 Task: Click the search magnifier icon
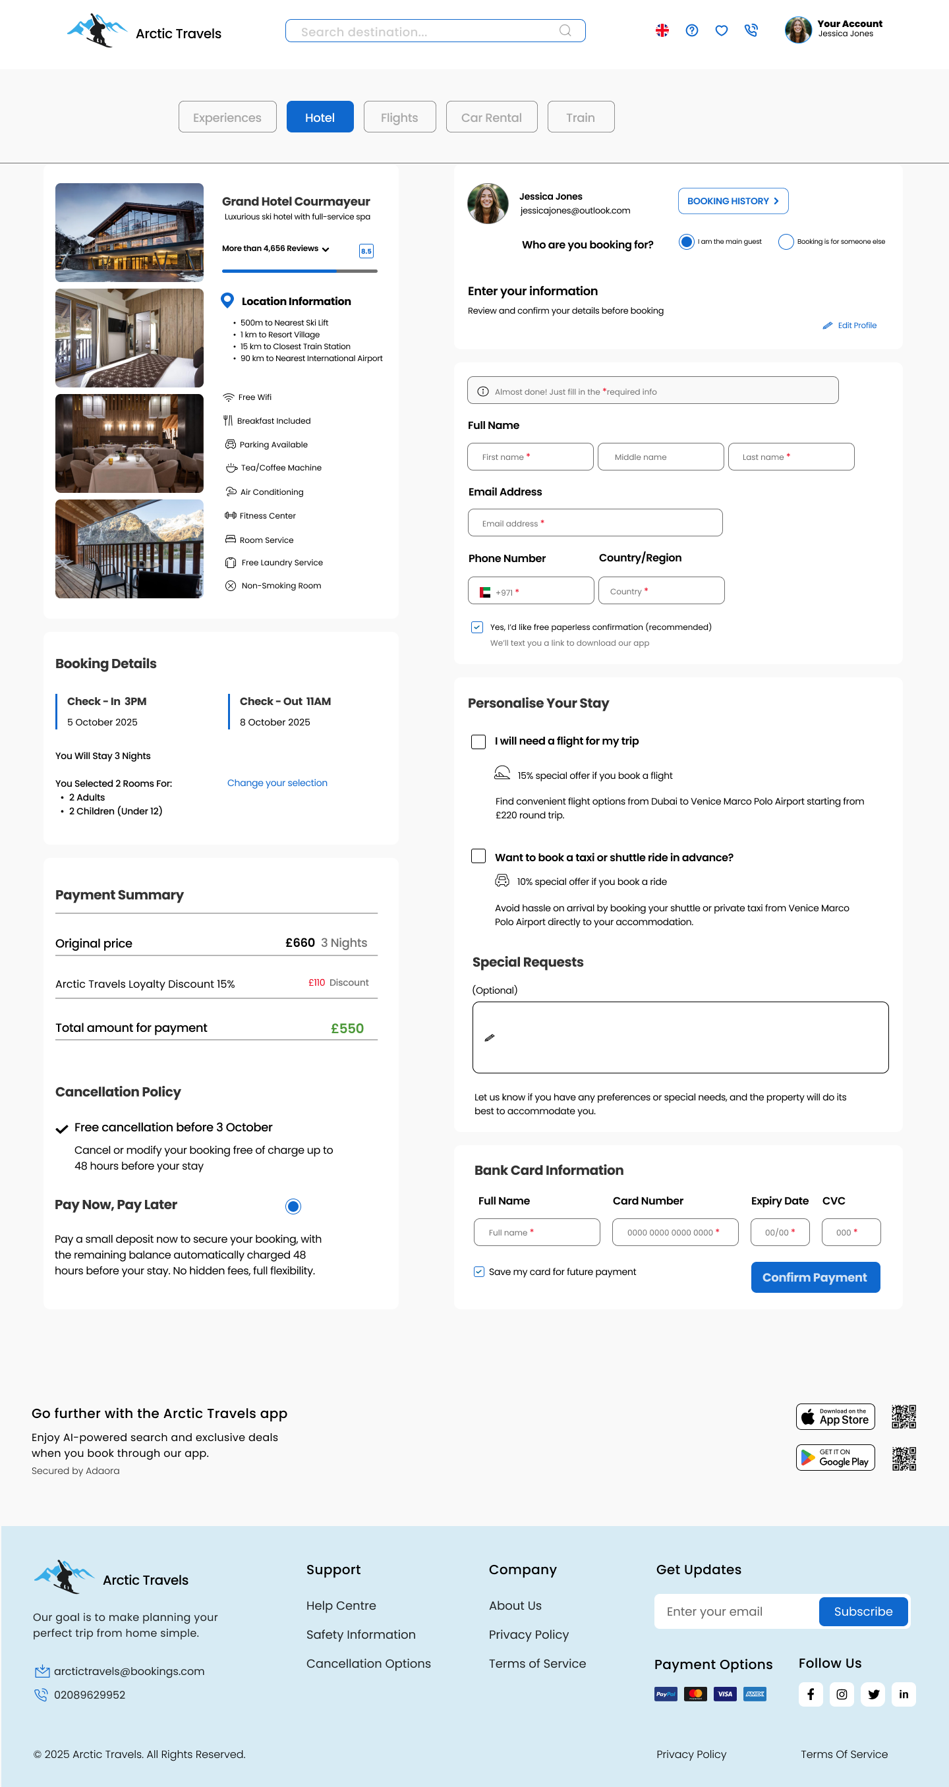[x=565, y=30]
